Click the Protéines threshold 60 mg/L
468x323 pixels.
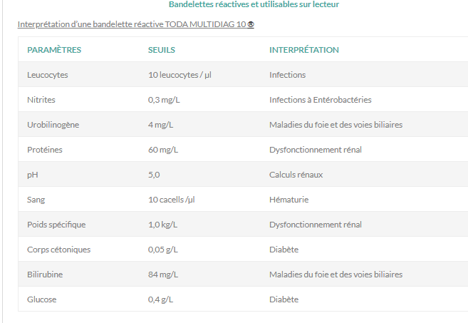(163, 150)
